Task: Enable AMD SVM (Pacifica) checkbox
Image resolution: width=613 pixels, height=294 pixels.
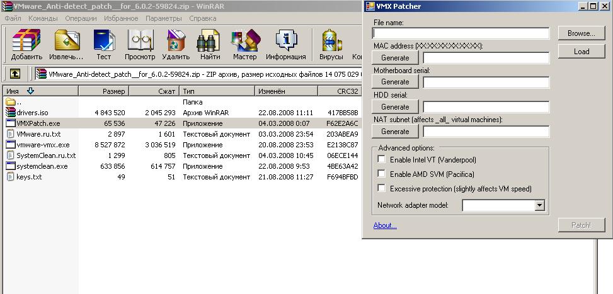Action: 381,174
